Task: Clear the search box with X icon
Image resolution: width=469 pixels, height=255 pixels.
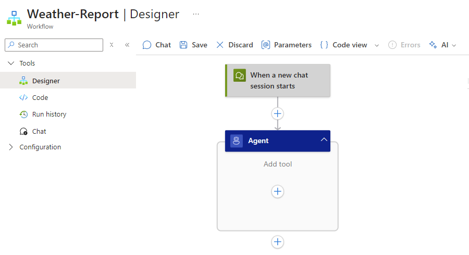Action: [112, 45]
